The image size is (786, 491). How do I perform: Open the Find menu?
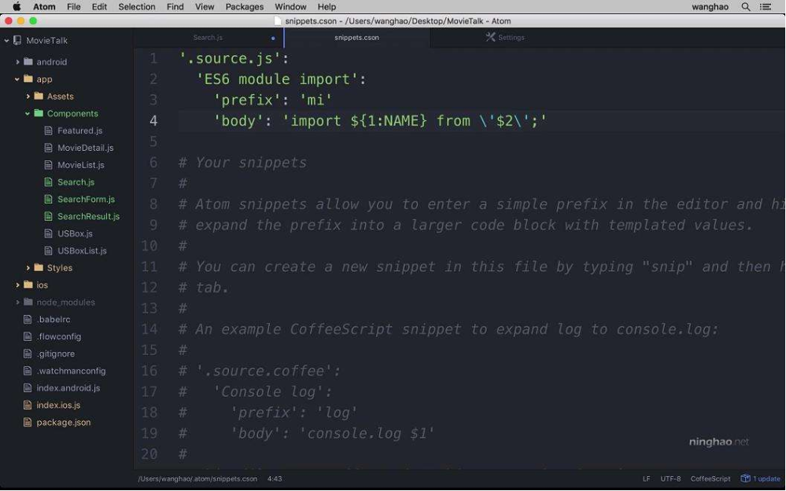click(175, 7)
